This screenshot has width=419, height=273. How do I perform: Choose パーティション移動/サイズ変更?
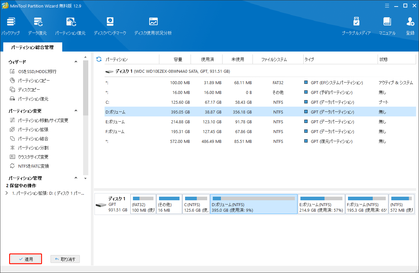click(x=39, y=120)
